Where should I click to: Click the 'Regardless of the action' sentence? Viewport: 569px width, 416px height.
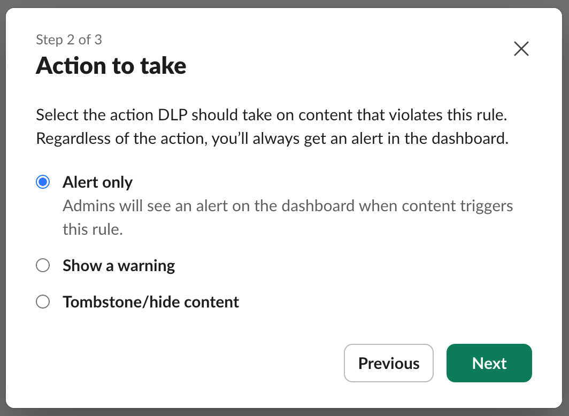coord(272,139)
